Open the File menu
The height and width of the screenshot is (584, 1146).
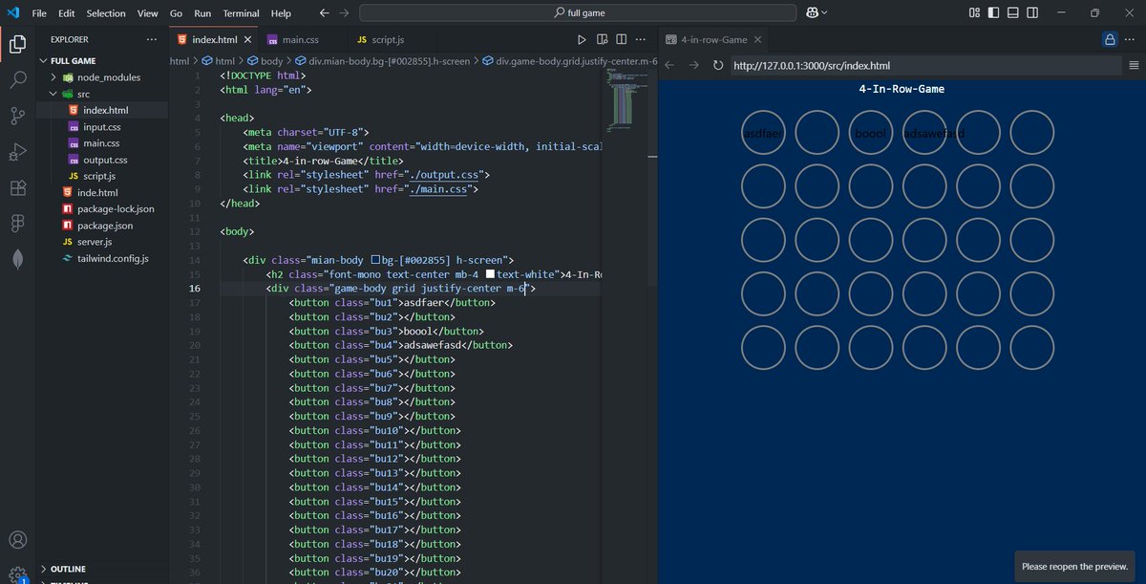coord(39,13)
